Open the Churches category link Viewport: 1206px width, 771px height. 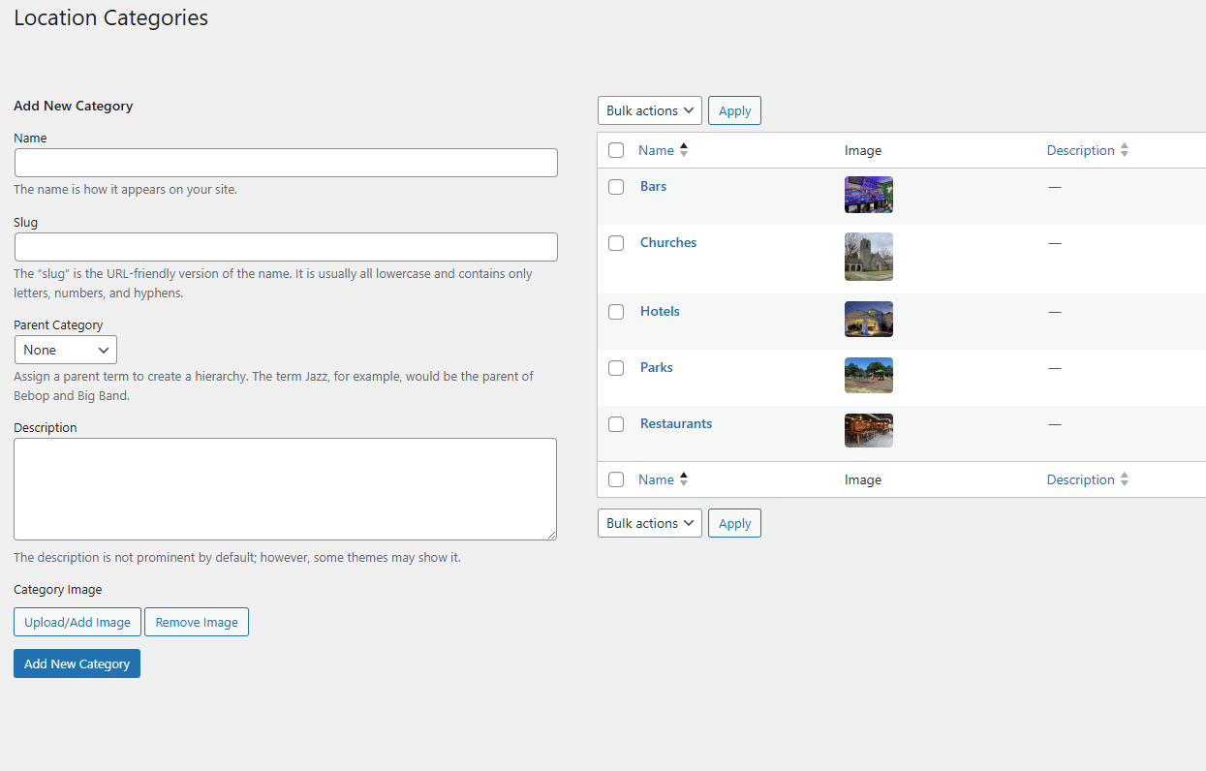coord(667,242)
